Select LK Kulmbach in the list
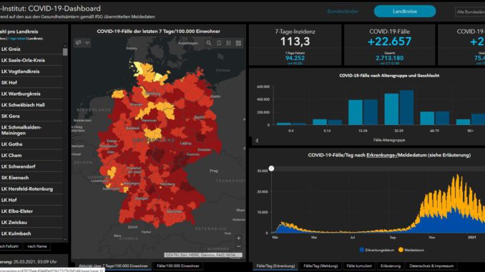The image size is (485, 272). point(31,233)
